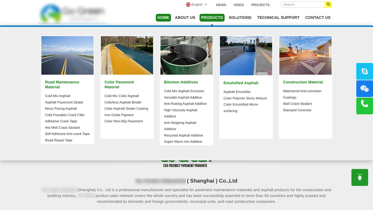This screenshot has height=210, width=373.
Task: Click the green phone call button
Action: [x=364, y=106]
